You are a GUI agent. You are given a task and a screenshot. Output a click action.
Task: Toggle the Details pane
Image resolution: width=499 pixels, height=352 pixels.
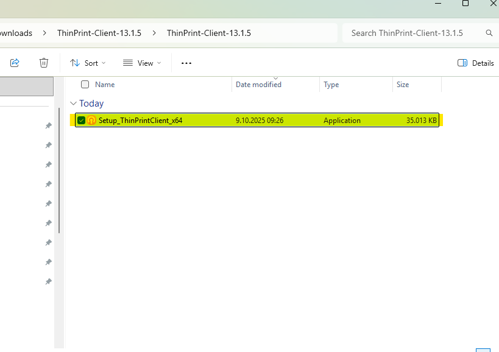point(475,63)
